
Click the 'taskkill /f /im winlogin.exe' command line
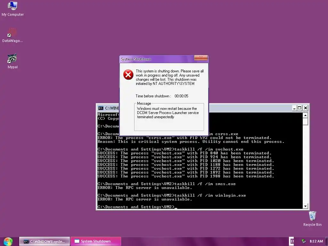click(172, 195)
